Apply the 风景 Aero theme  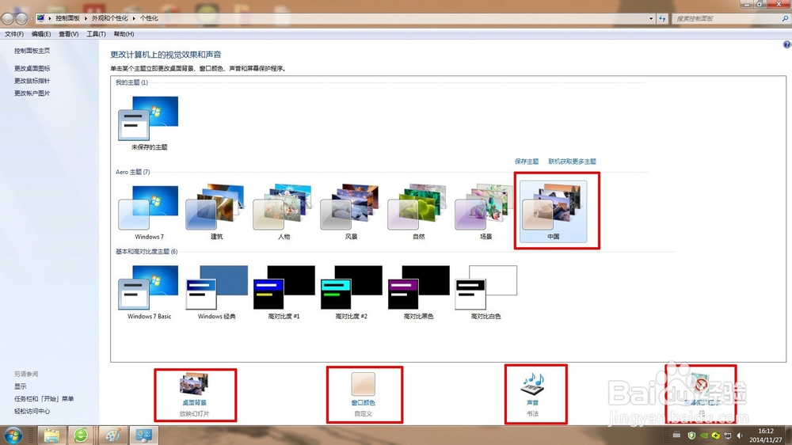(351, 213)
